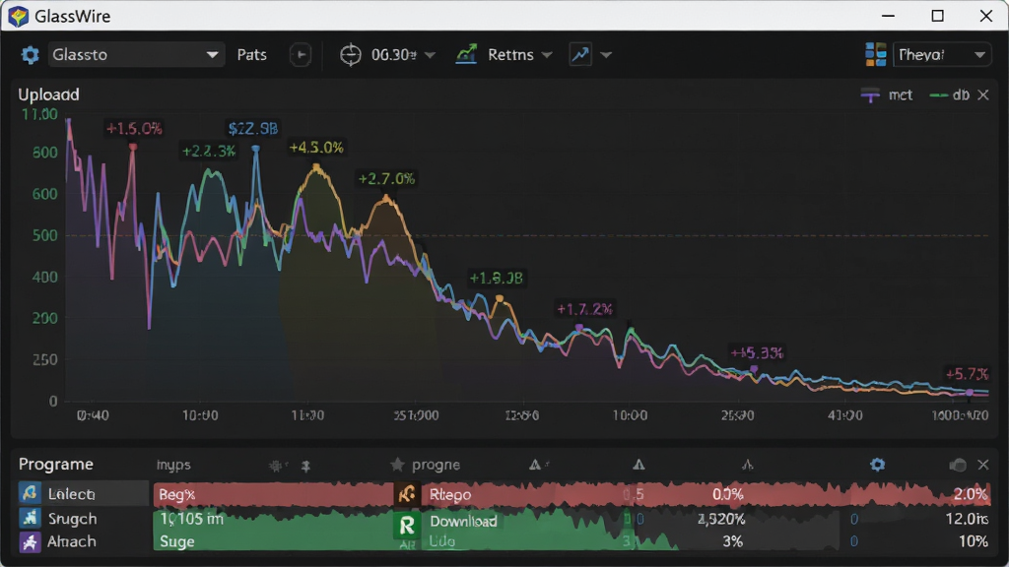This screenshot has height=567, width=1009.
Task: Click the +1.8.0B orange marker label
Action: tap(497, 279)
